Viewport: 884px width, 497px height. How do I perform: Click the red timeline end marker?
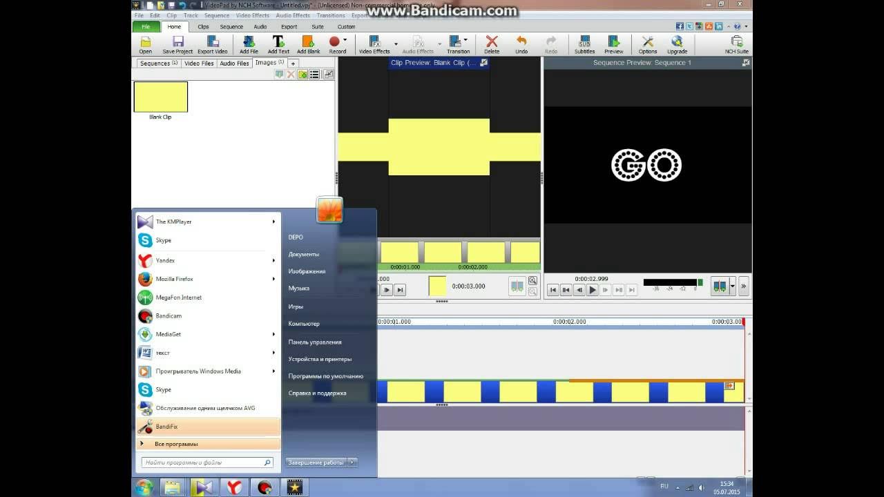click(x=743, y=322)
